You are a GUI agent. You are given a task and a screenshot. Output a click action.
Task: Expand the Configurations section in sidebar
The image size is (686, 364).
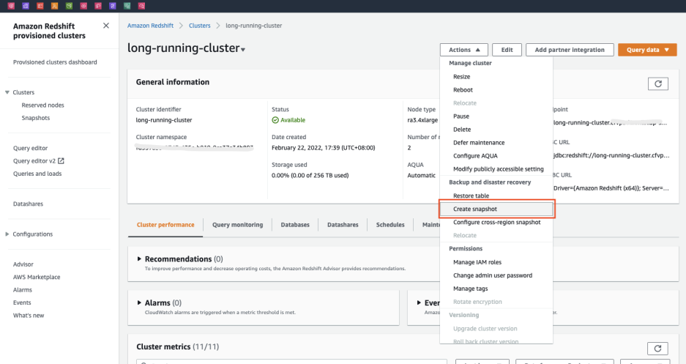tap(7, 234)
